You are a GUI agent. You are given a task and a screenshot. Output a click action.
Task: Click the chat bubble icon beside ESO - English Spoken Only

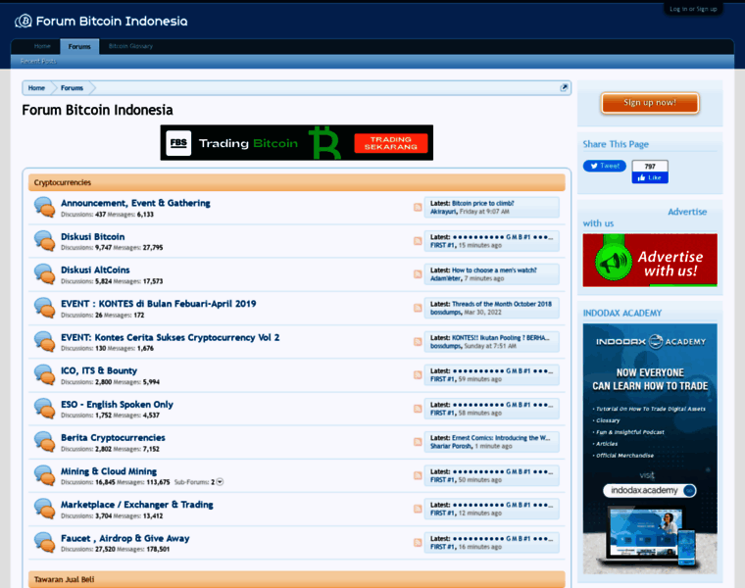[45, 409]
